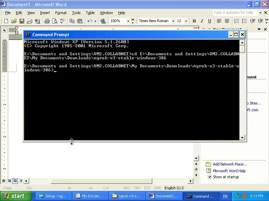Click the Increase Indent icon
The width and height of the screenshot is (269, 201).
pos(260,21)
